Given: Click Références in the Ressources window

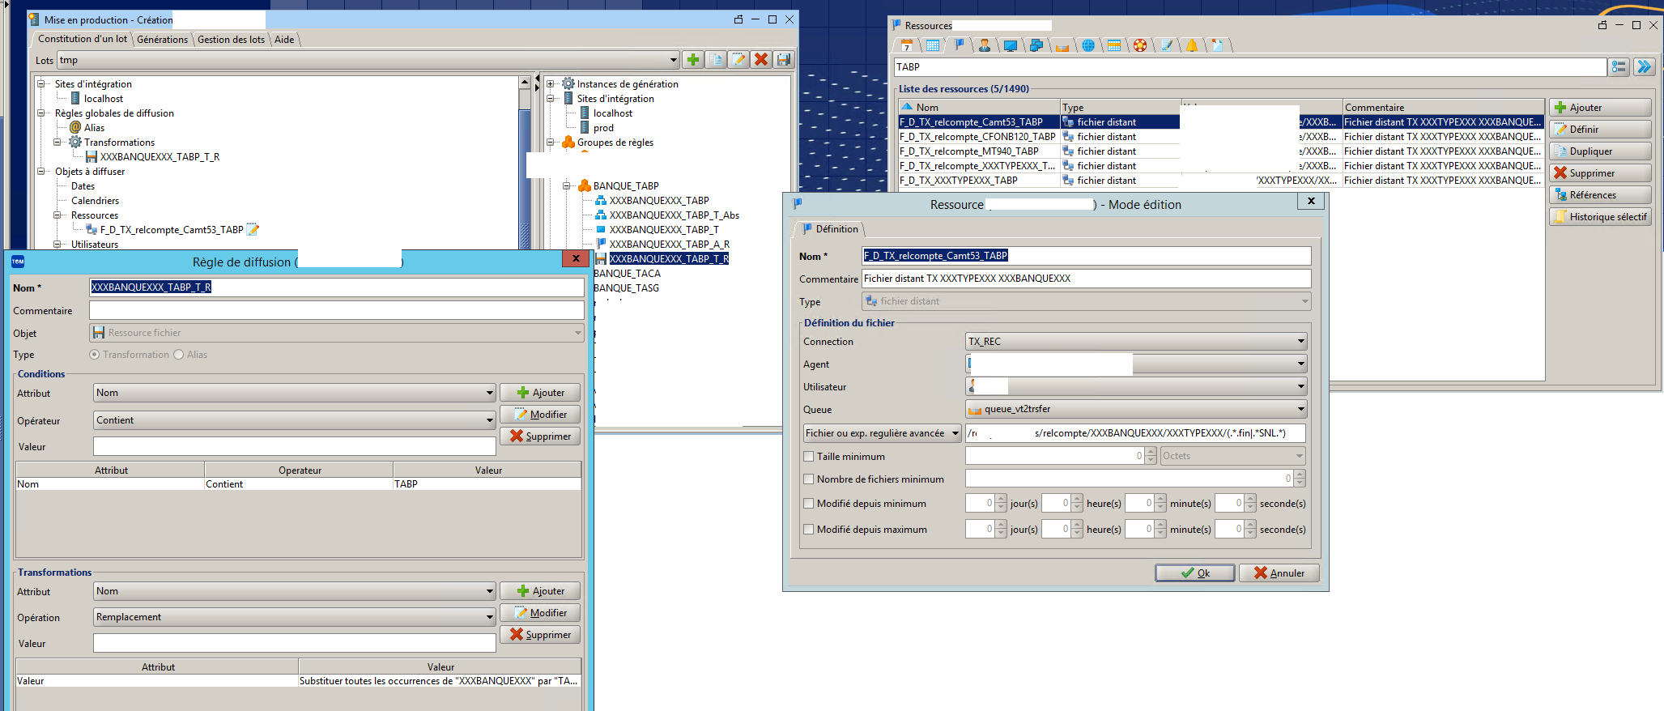Looking at the screenshot, I should [x=1600, y=195].
